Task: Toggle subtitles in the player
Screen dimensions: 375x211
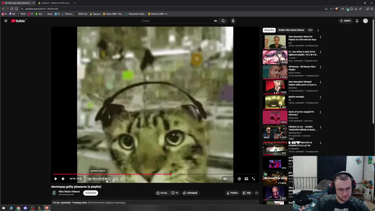Action: (232, 179)
